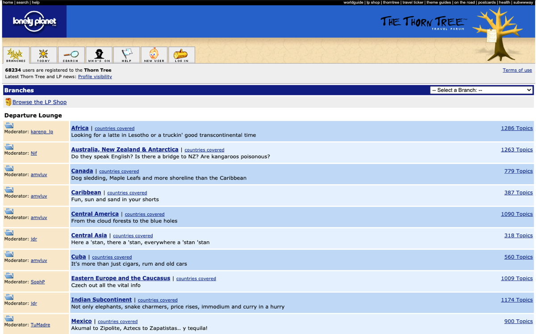The width and height of the screenshot is (536, 334).
Task: Open the 1263 Topics link
Action: tap(517, 149)
